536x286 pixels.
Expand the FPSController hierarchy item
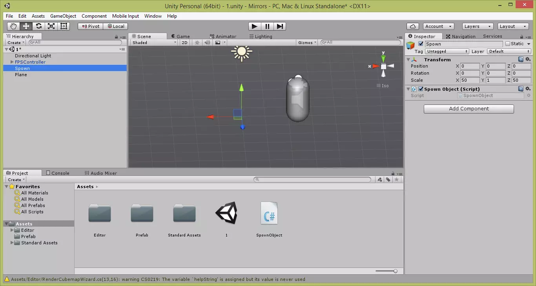point(12,62)
